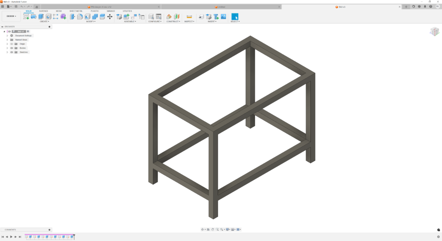Open the DESIGN workspace dropdown
This screenshot has width=442, height=241.
point(11,16)
